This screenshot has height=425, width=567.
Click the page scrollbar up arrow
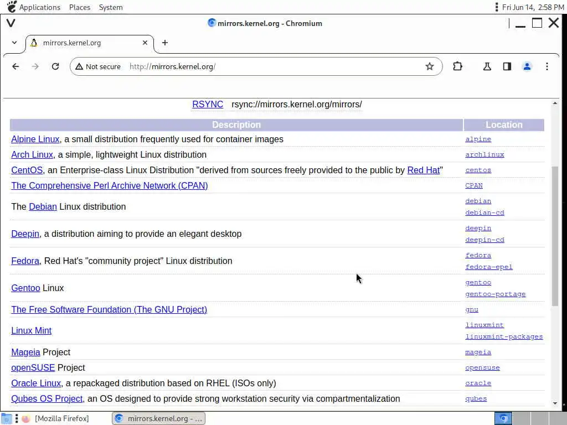click(555, 103)
